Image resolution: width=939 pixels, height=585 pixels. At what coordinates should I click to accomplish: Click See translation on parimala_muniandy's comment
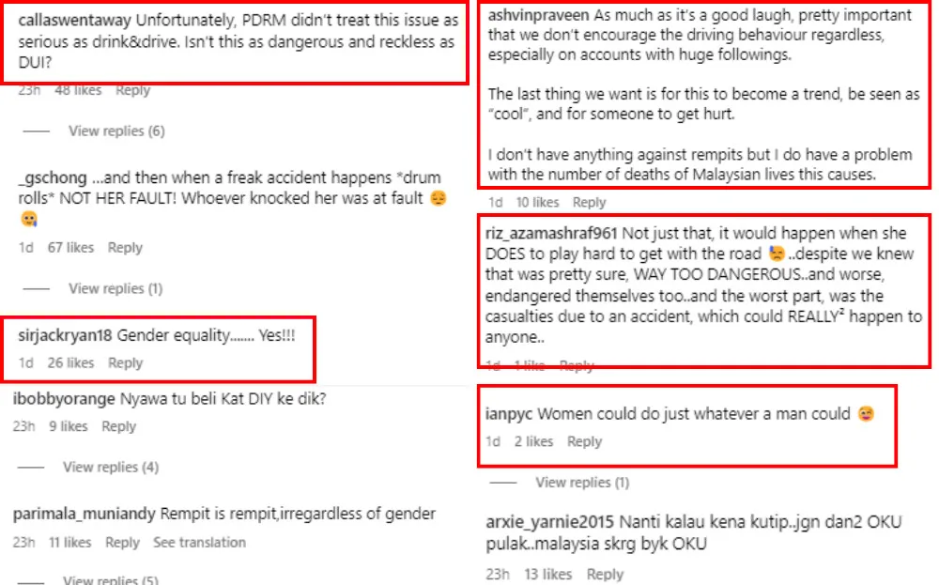point(199,543)
